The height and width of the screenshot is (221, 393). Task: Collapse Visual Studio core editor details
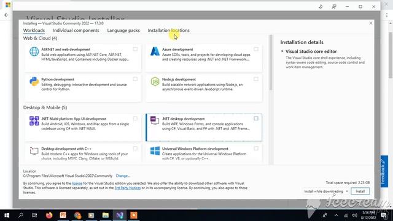coord(282,51)
